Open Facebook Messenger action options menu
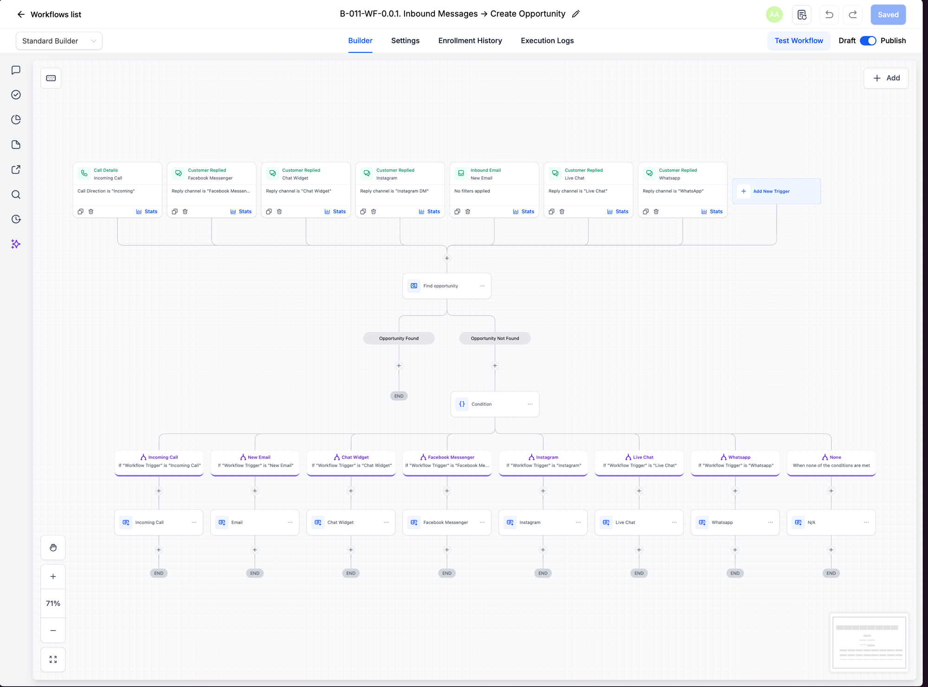The height and width of the screenshot is (687, 928). coord(482,523)
